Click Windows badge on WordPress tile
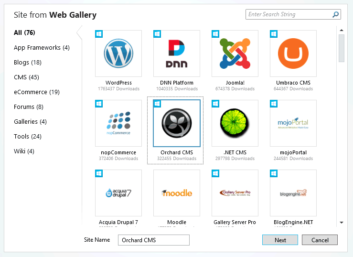 coord(99,34)
